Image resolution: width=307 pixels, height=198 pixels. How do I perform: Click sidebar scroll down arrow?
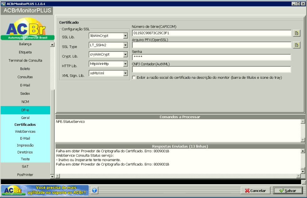click(x=52, y=176)
